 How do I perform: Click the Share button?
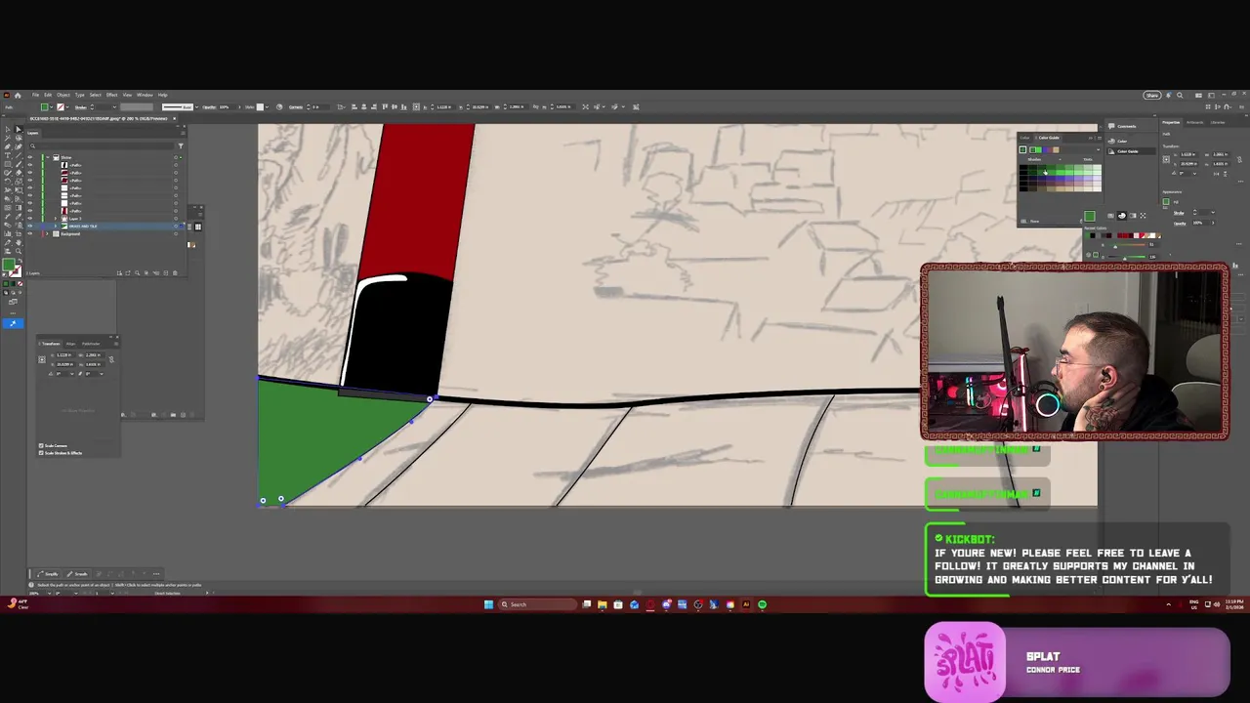1152,95
